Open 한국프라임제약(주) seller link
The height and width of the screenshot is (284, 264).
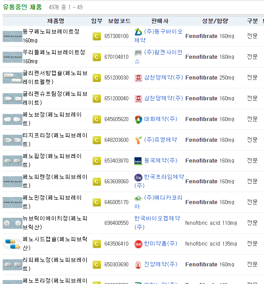[159, 181]
